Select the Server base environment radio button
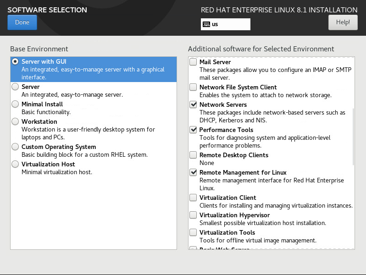 click(15, 87)
